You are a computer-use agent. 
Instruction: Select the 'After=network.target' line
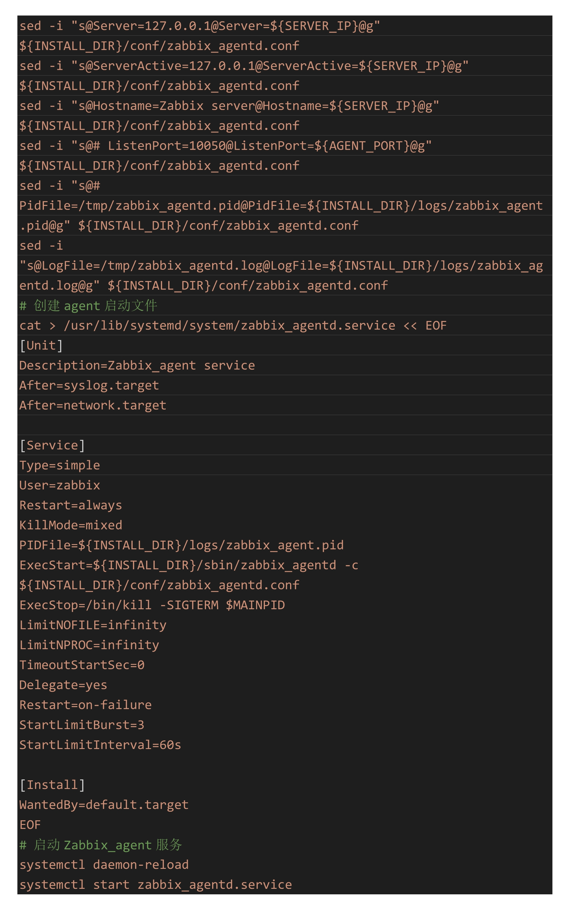[93, 405]
